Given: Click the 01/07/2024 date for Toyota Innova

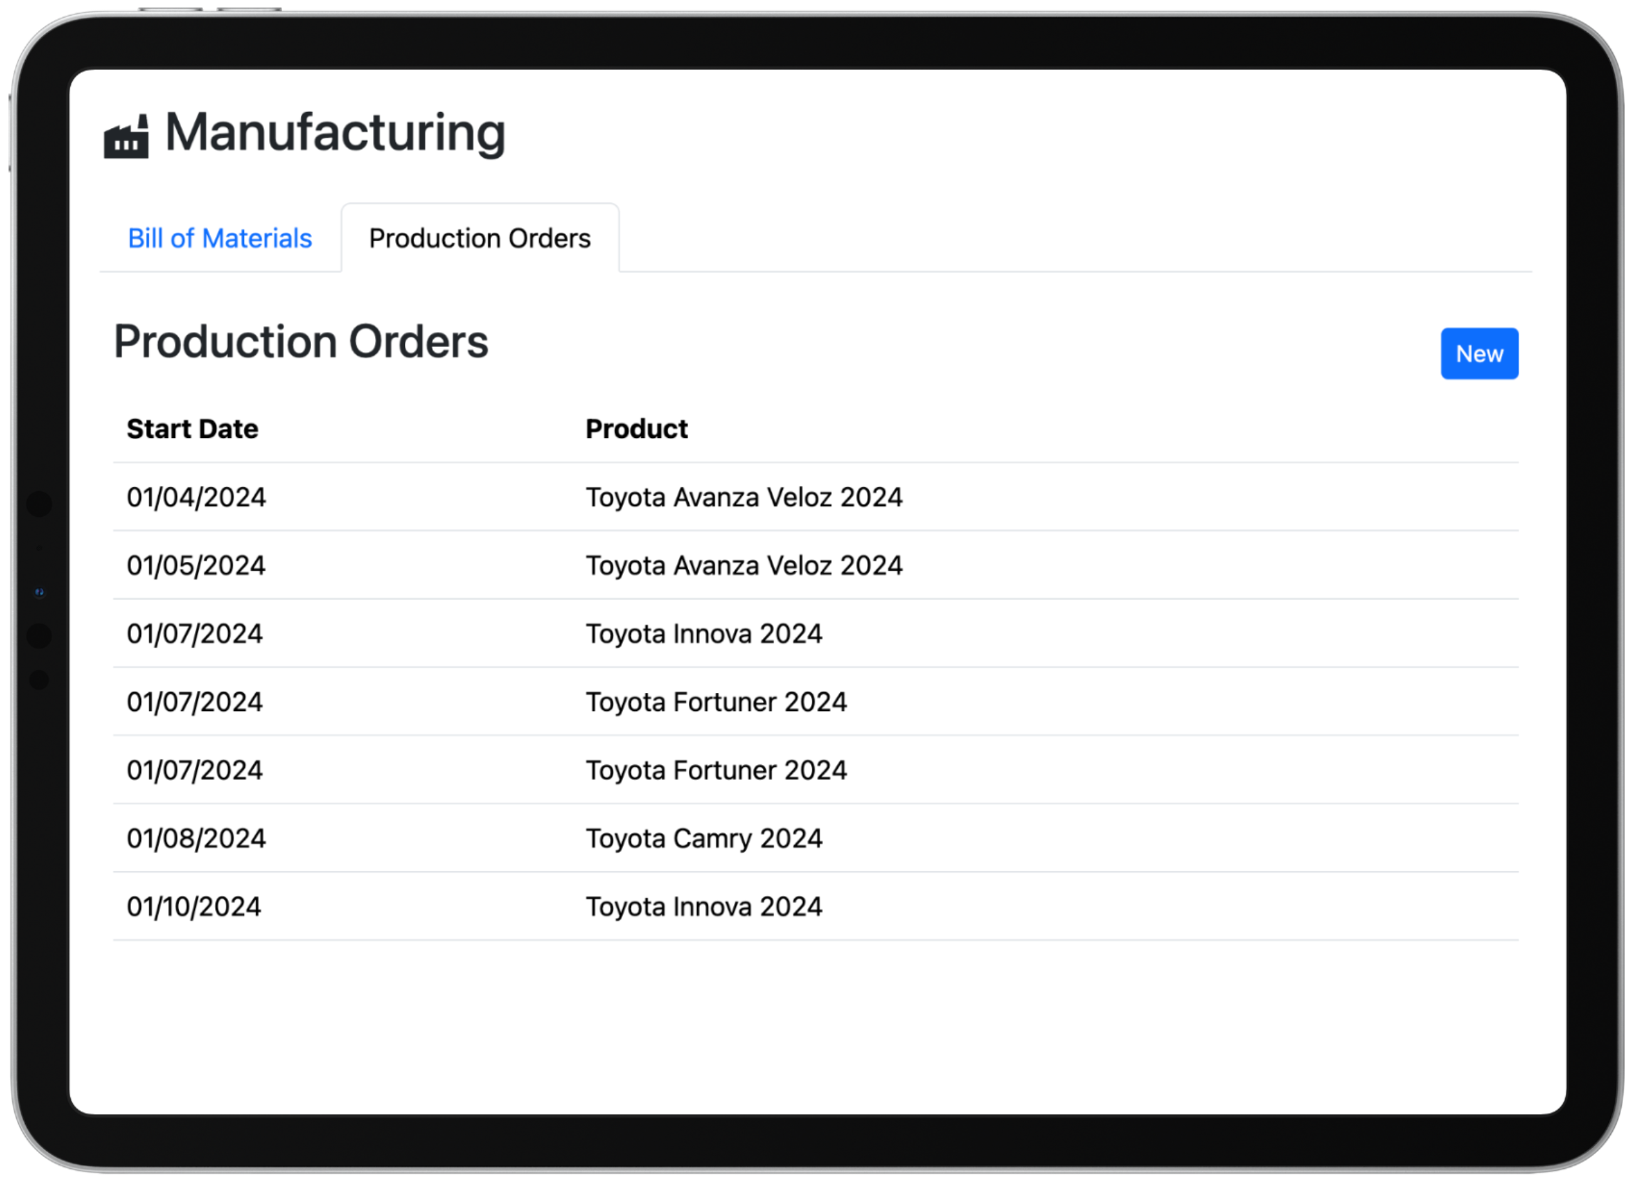Looking at the screenshot, I should pyautogui.click(x=195, y=635).
